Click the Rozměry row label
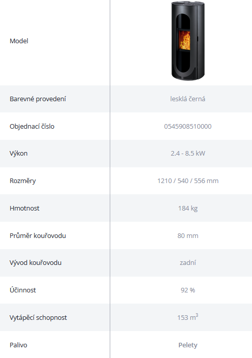The width and height of the screenshot is (252, 358). [22, 181]
